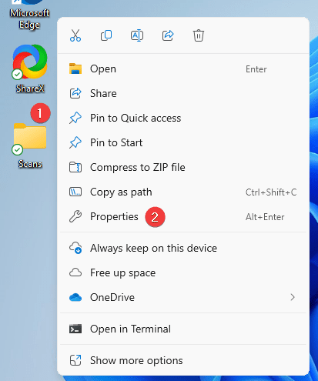The height and width of the screenshot is (381, 318).
Task: Select the ShareX desktop shortcut
Action: [30, 69]
